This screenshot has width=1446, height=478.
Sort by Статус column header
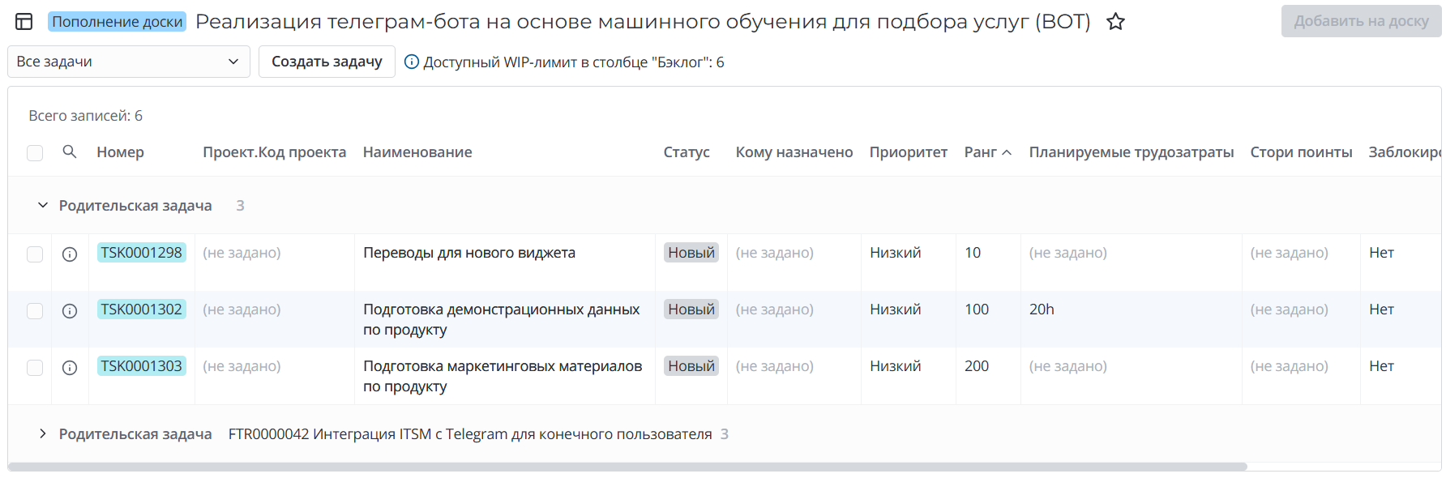pos(686,152)
